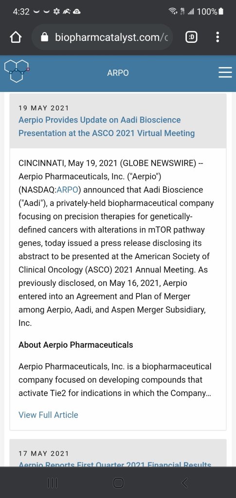Tap the 4:32 clock in status bar
The image size is (236, 498).
[21, 12]
